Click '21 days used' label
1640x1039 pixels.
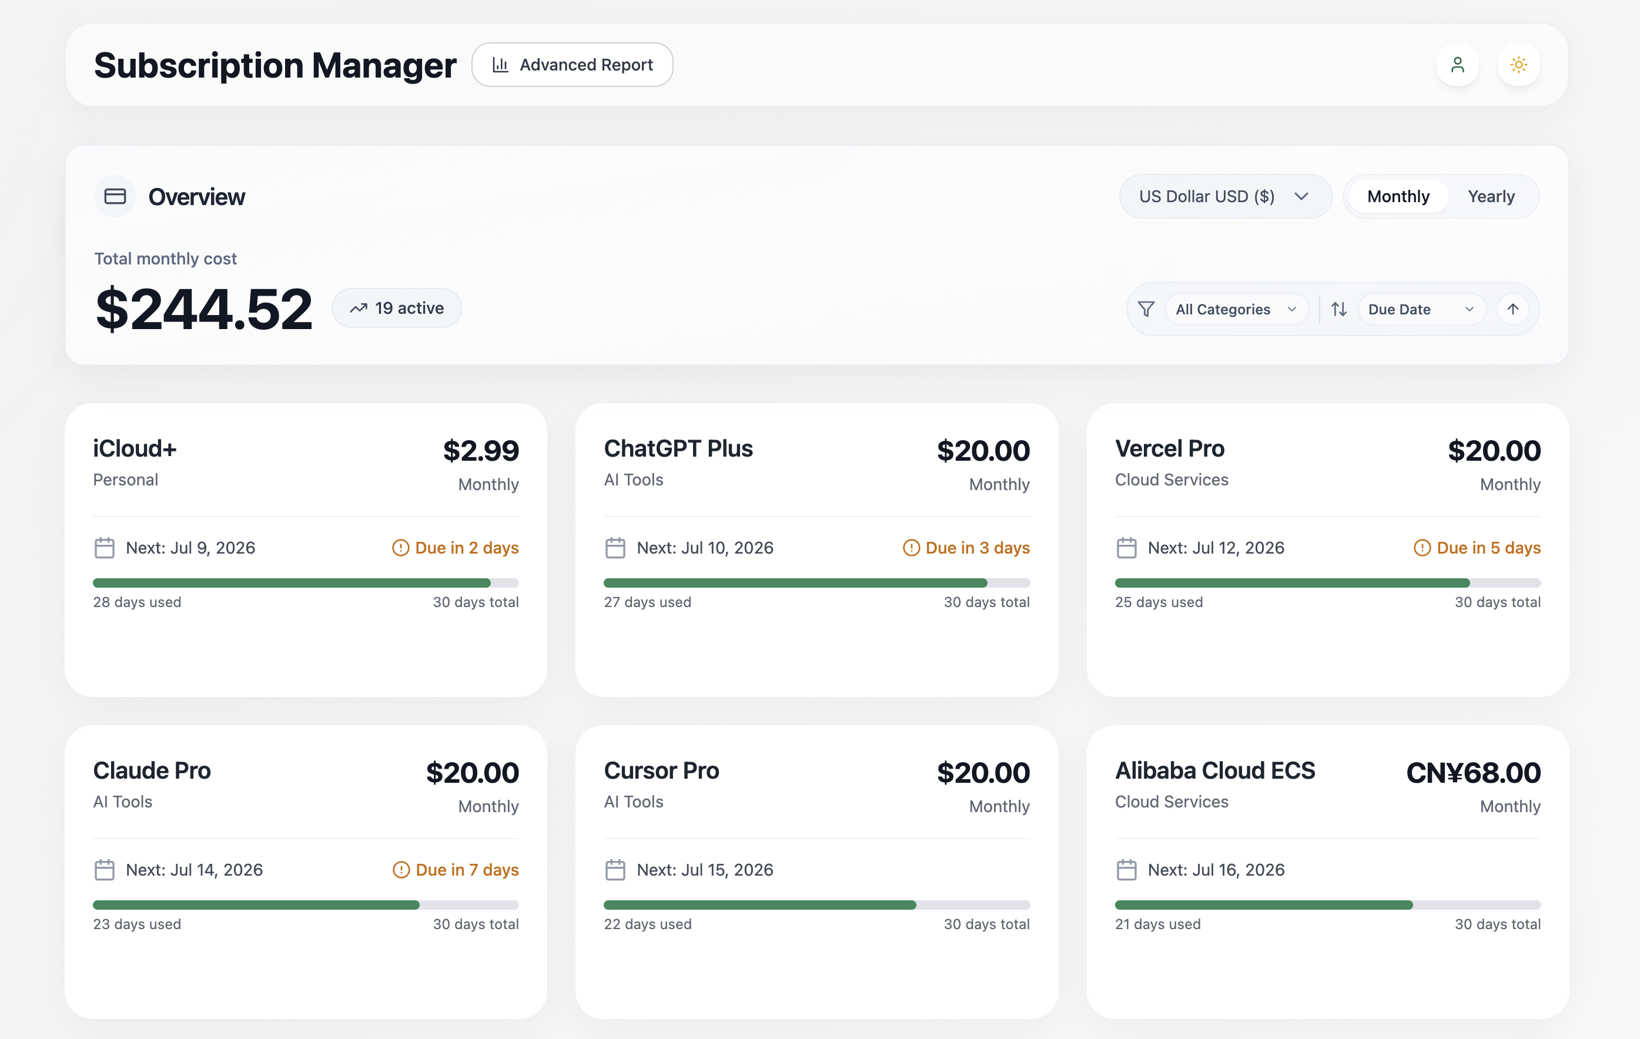coord(1158,924)
